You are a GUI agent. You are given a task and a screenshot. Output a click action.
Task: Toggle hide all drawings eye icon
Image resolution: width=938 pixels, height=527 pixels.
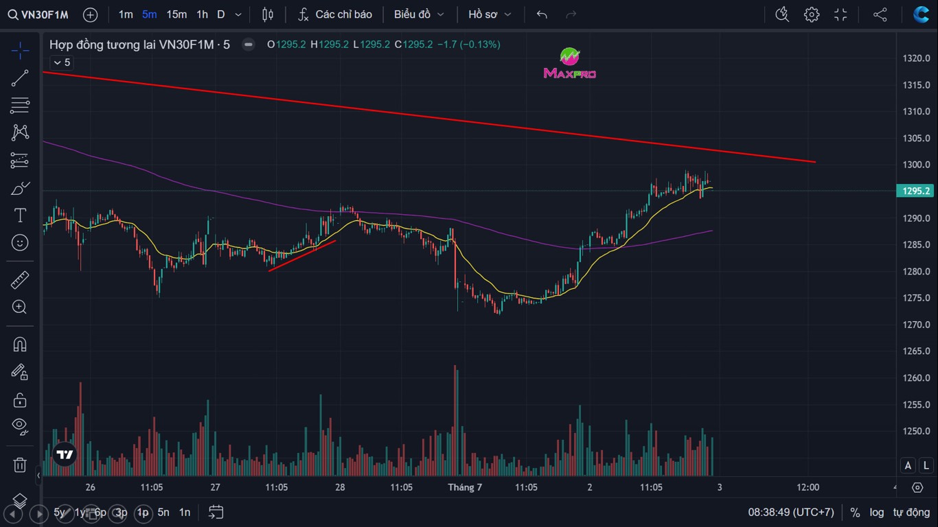[x=20, y=426]
